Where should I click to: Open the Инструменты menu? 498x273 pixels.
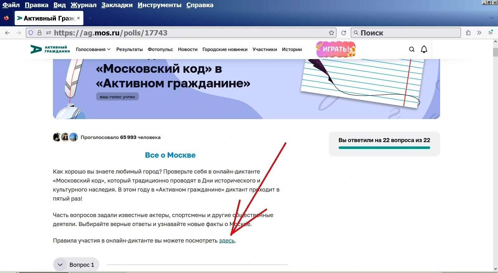coord(159,5)
